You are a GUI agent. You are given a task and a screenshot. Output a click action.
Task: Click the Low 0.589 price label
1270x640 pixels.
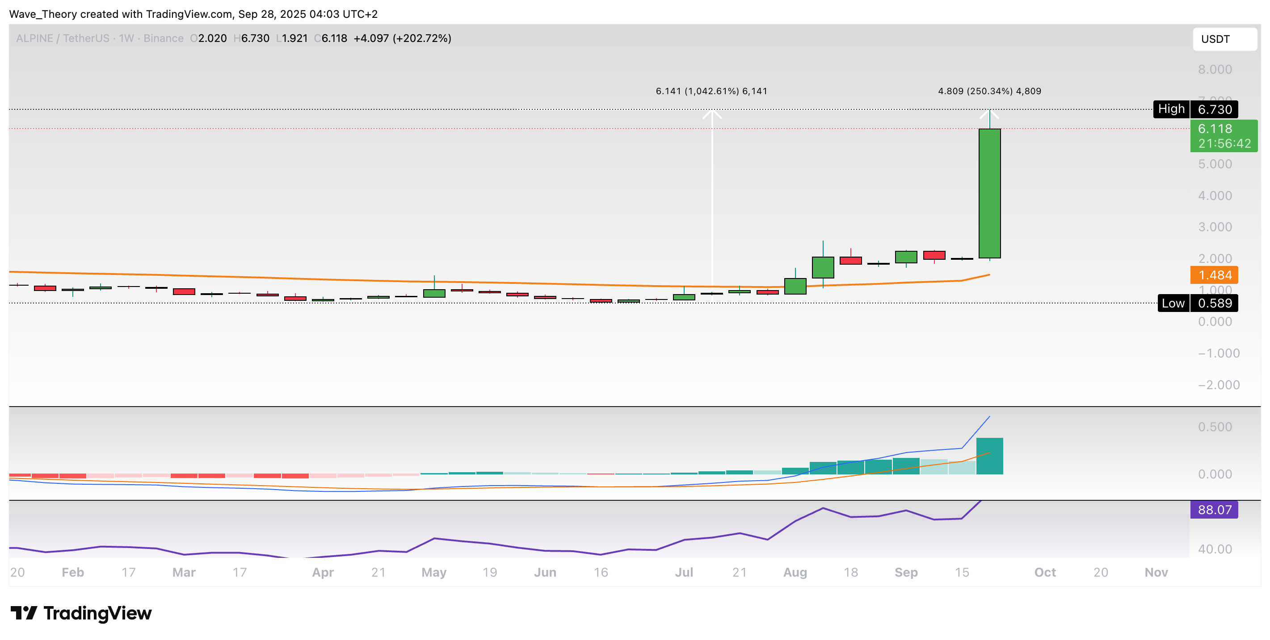point(1198,303)
